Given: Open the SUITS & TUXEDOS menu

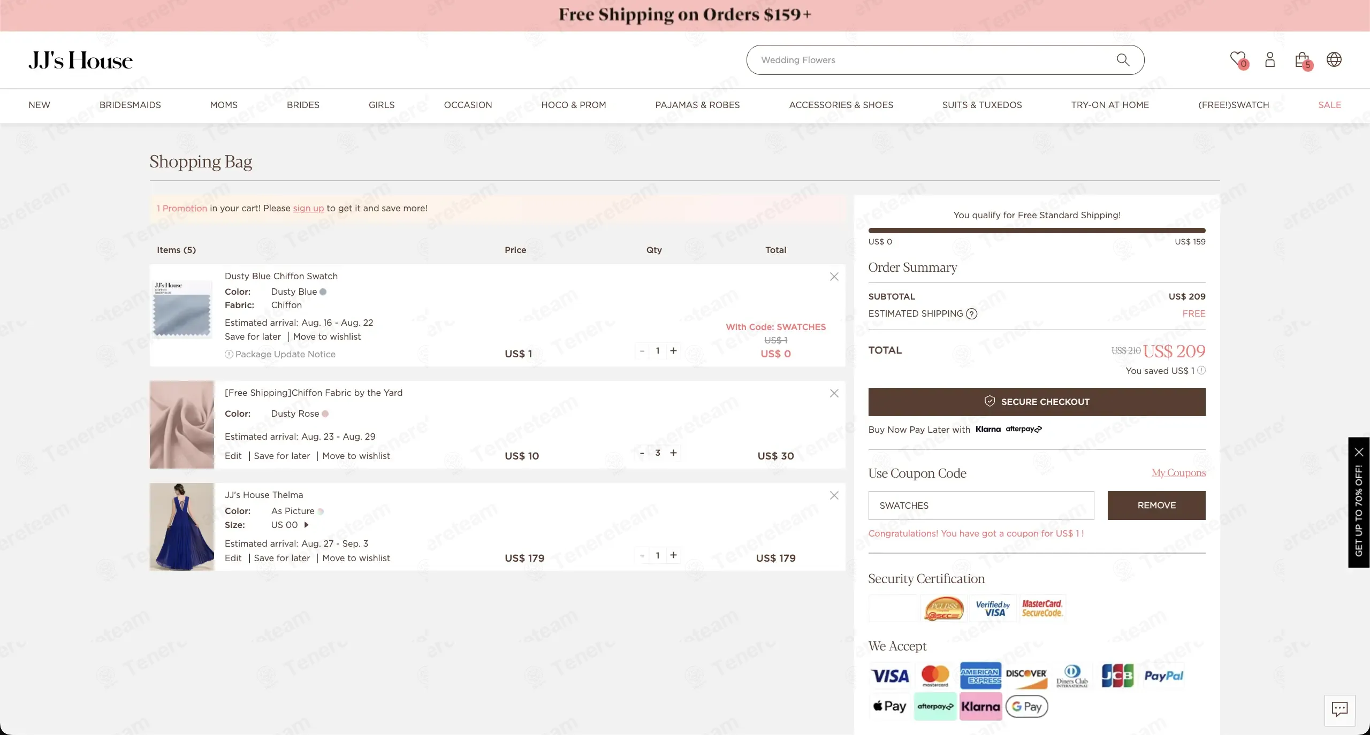Looking at the screenshot, I should 982,105.
